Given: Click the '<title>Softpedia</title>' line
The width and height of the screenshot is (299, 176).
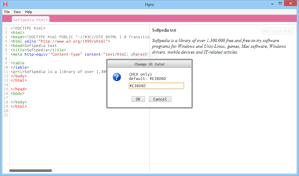Looking at the screenshot, I should [x=38, y=50].
